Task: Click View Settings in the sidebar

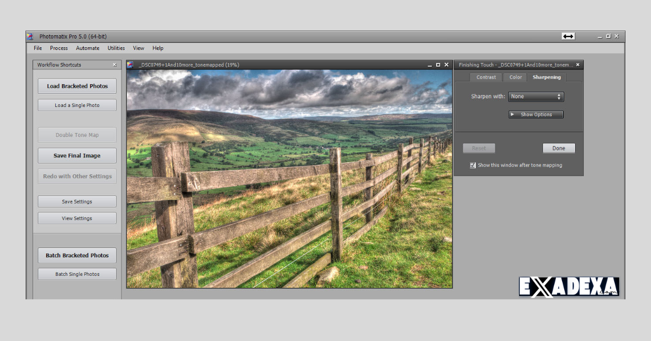Action: tap(76, 218)
